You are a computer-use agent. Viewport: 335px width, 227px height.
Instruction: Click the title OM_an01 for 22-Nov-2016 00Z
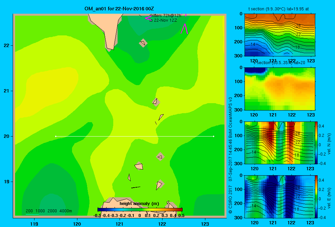tap(119, 9)
